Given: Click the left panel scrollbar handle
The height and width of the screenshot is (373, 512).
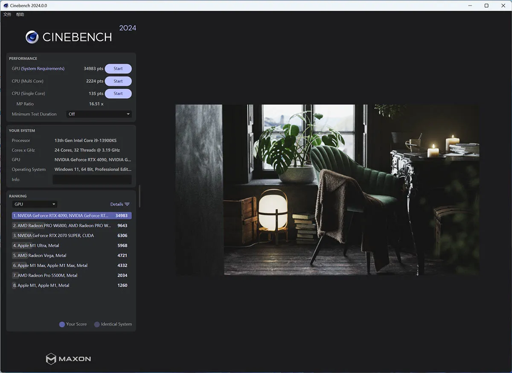Looking at the screenshot, I should [x=140, y=196].
